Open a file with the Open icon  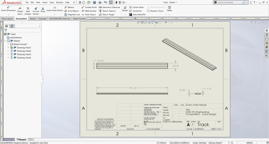click(89, 2)
